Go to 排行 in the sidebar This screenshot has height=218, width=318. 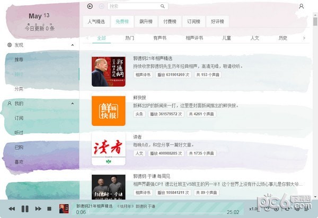click(x=19, y=74)
